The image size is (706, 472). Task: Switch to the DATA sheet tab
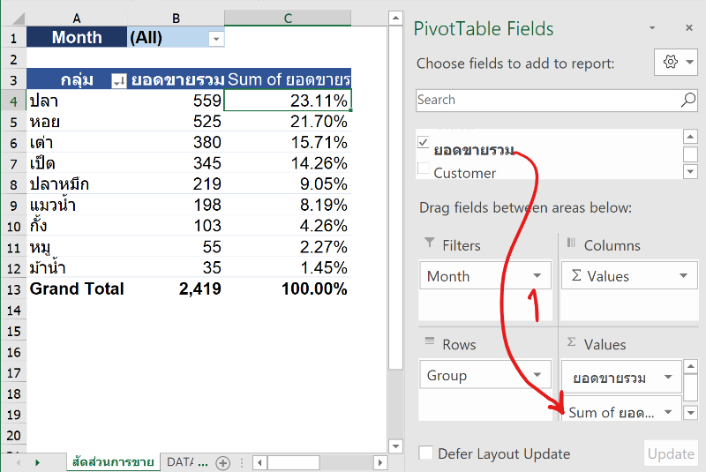(187, 462)
